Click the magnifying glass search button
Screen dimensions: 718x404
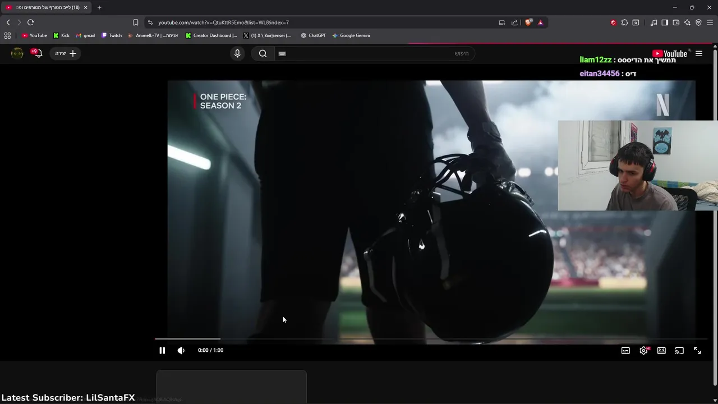[263, 53]
